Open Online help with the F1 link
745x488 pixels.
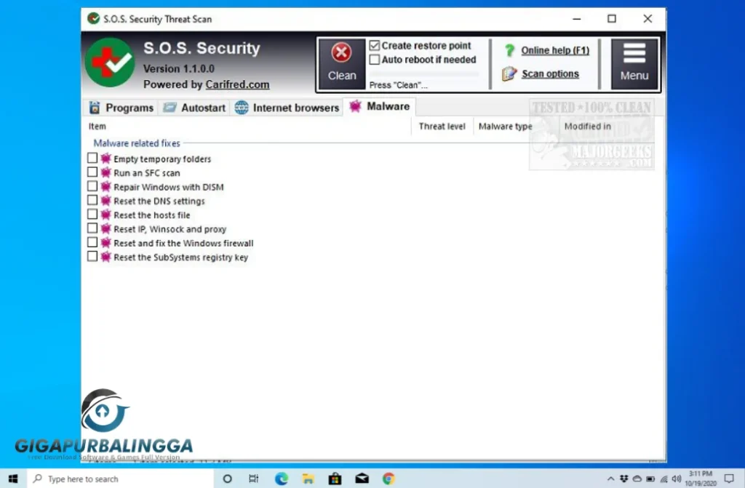click(x=555, y=49)
